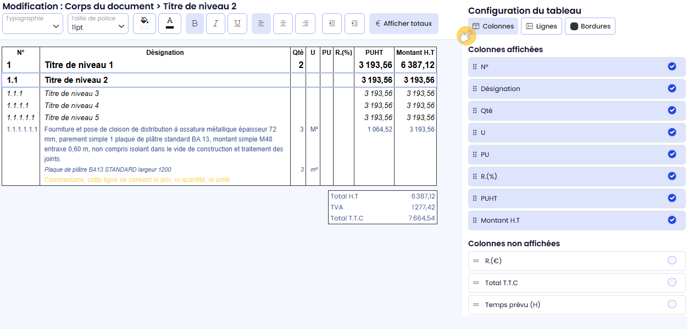Enable the Total T.T.C column
Viewport: 688px width, 329px height.
coord(672,282)
